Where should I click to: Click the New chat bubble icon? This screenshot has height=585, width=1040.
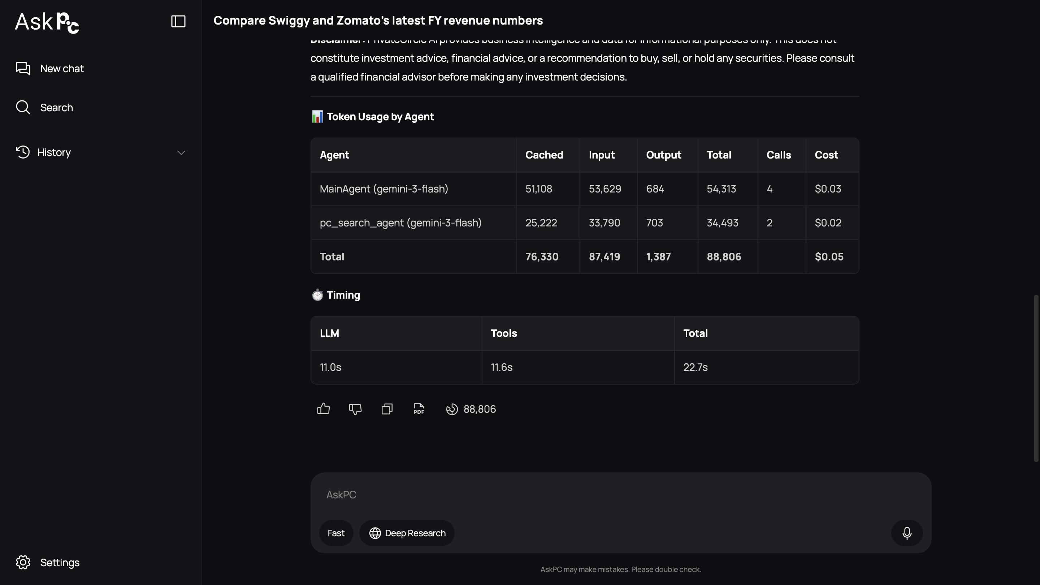click(x=23, y=68)
